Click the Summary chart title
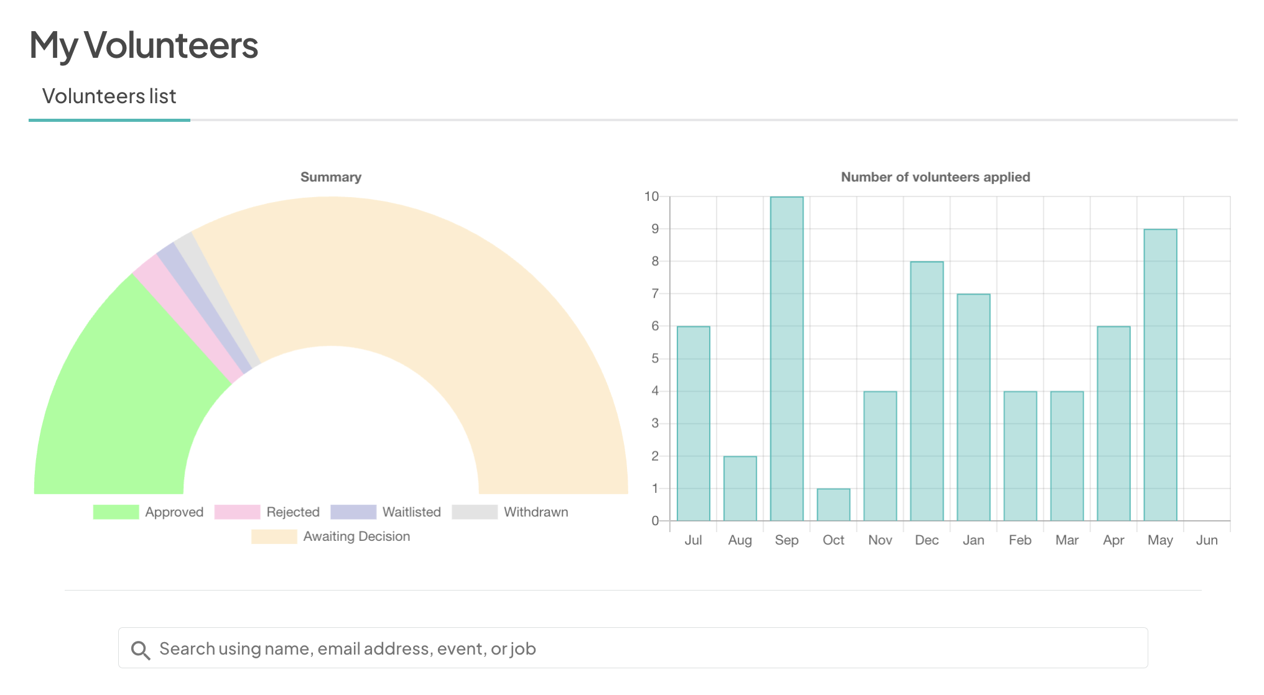 (x=331, y=177)
